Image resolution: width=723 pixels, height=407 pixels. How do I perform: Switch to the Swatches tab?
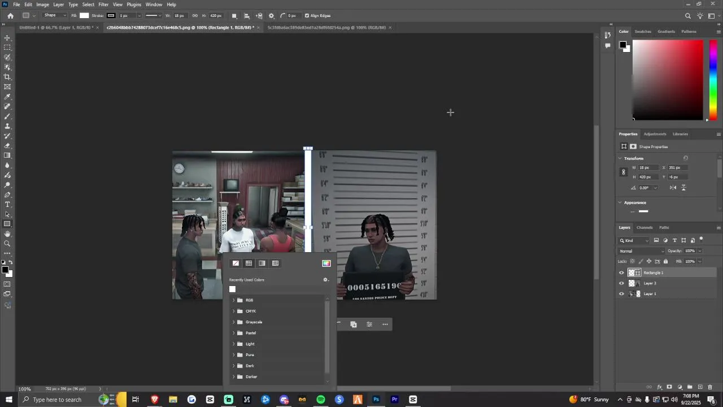click(x=643, y=32)
